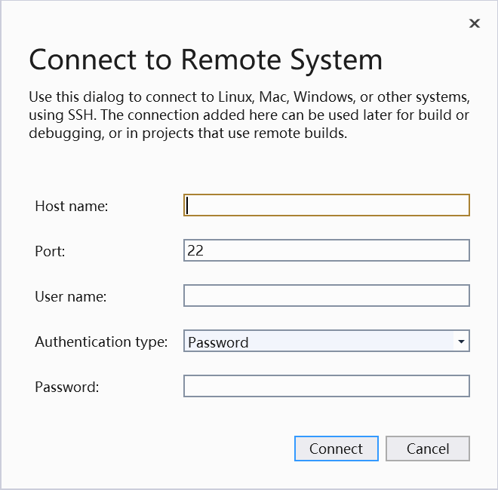Click the selected 'Password' value in the combo box
498x490 pixels.
(x=218, y=342)
